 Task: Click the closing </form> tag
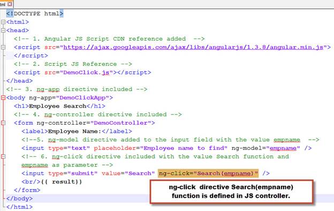coord(27,190)
